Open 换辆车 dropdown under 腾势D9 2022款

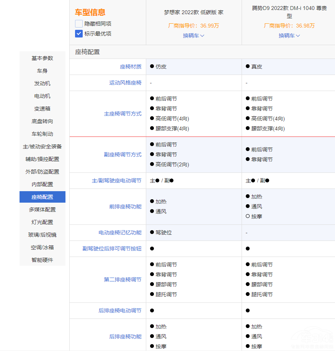tap(289, 36)
